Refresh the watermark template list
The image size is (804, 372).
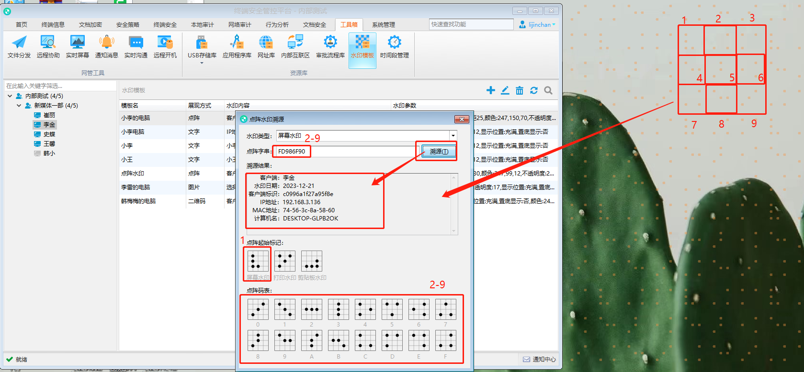534,90
